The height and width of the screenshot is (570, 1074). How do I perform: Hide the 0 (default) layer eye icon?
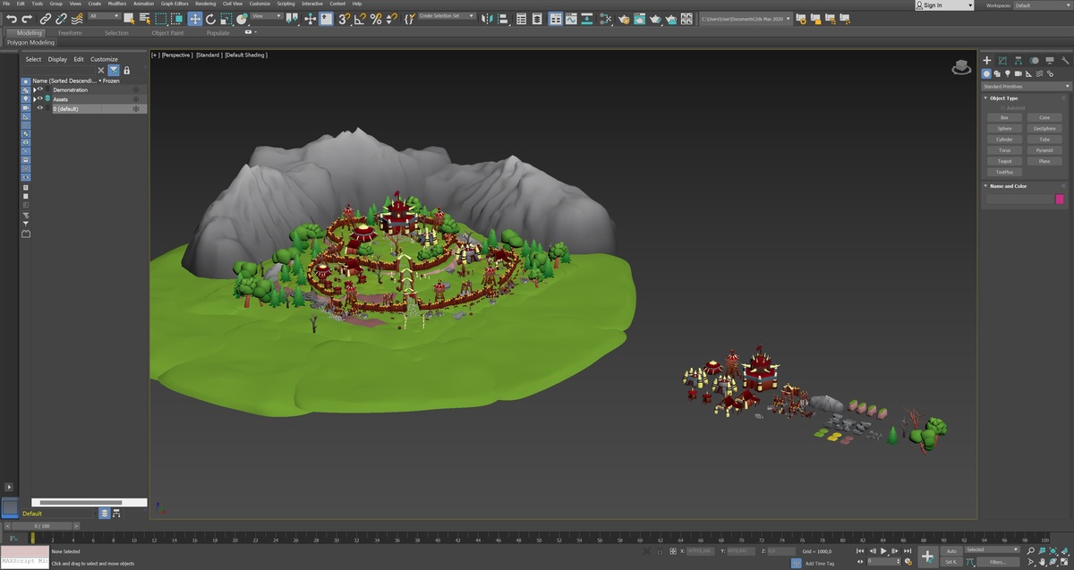[x=40, y=108]
